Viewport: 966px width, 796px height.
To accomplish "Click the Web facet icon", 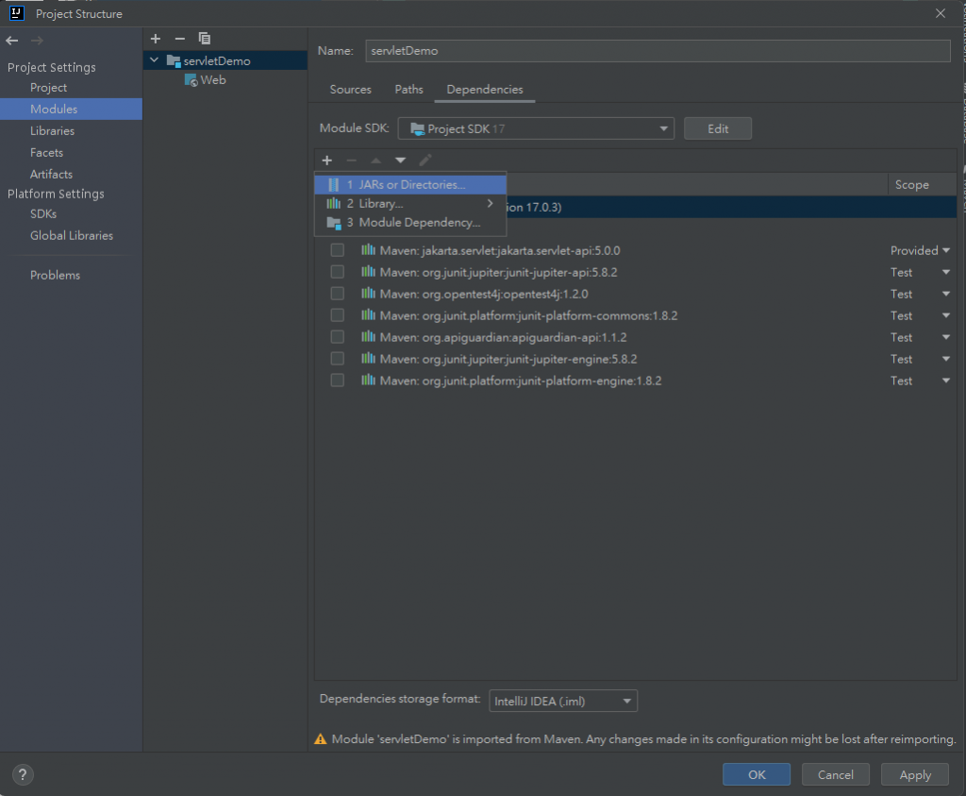I will tap(191, 80).
